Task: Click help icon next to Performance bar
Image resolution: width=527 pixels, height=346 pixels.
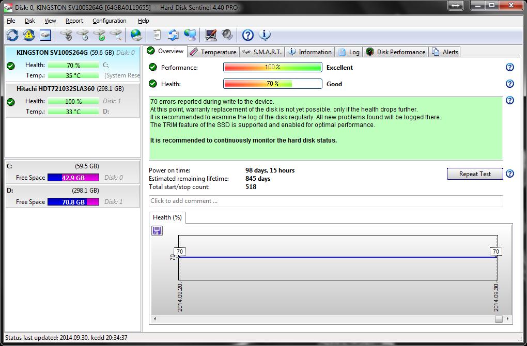Action: (510, 67)
